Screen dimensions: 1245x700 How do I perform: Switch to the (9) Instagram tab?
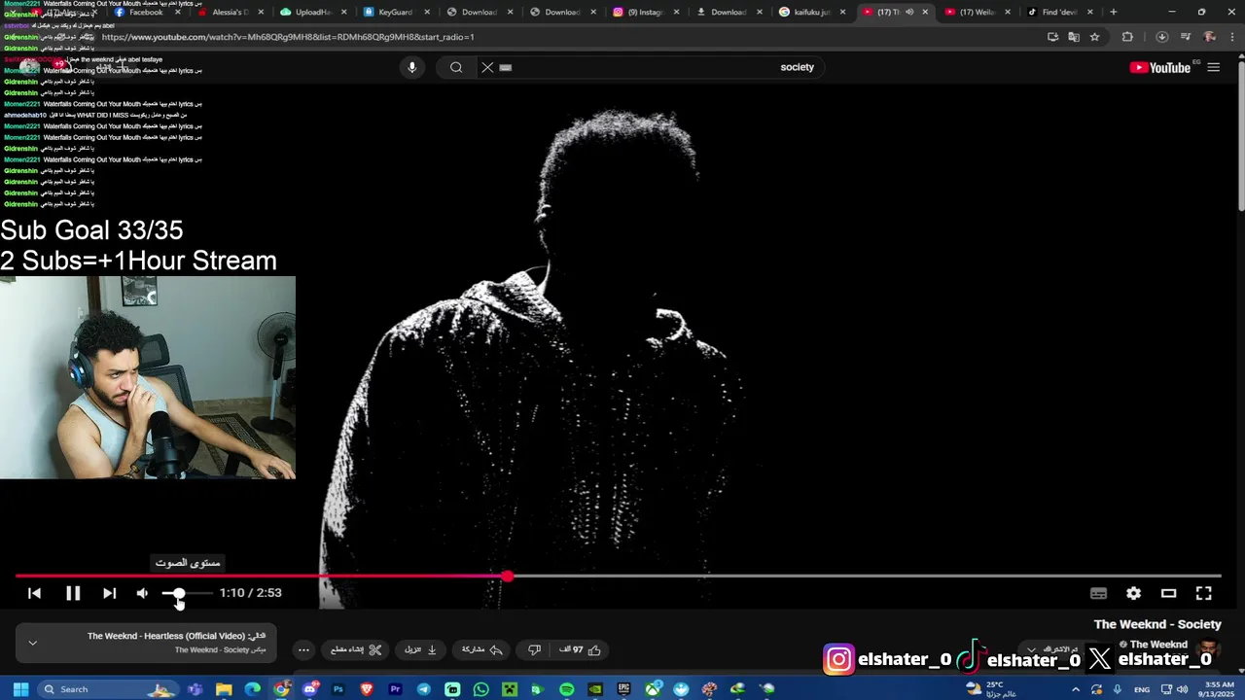click(644, 12)
